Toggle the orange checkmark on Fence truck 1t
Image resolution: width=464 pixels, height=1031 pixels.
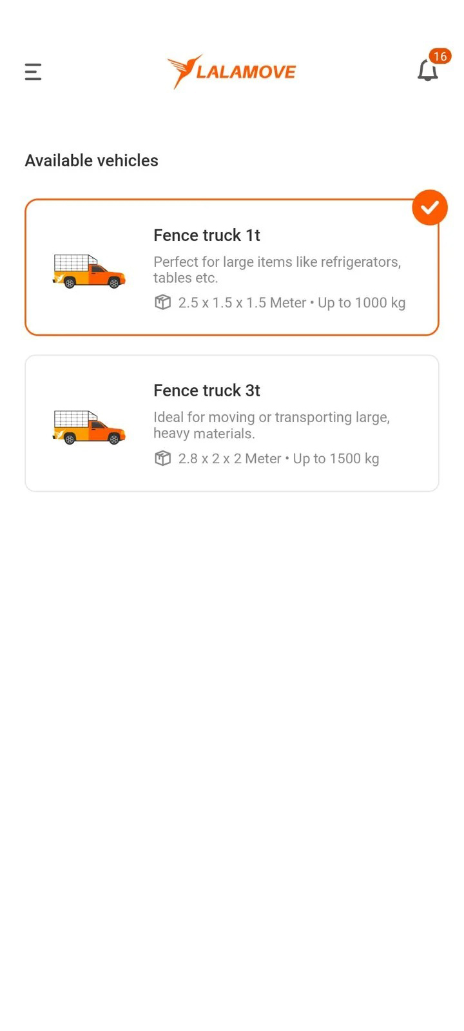430,207
